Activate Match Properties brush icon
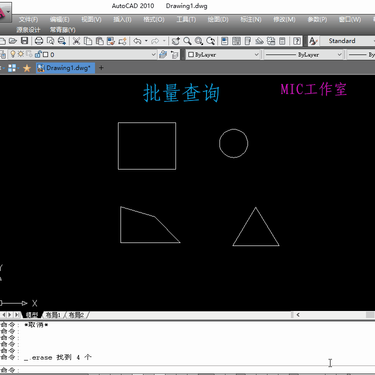This screenshot has width=375, height=375. [x=111, y=41]
